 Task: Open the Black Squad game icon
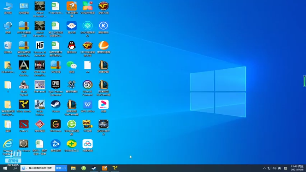tap(24, 88)
